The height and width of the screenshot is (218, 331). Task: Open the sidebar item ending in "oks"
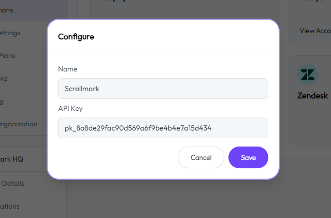(4, 79)
